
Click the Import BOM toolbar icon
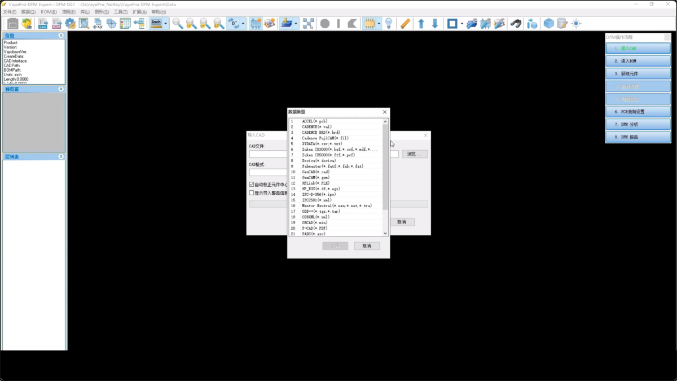56,24
